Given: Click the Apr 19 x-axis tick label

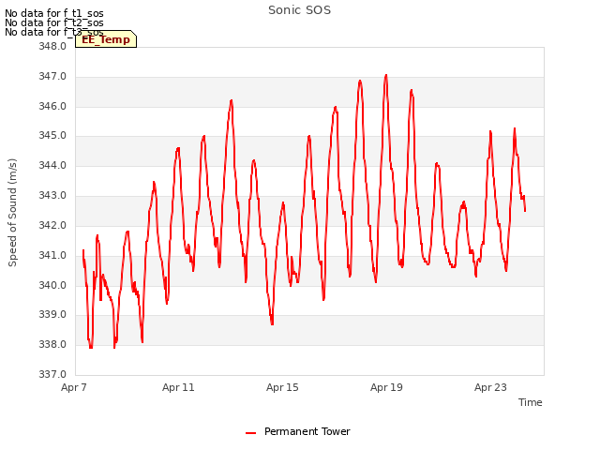Looking at the screenshot, I should tap(386, 387).
